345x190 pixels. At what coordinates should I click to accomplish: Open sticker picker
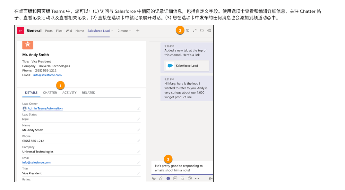point(183,178)
